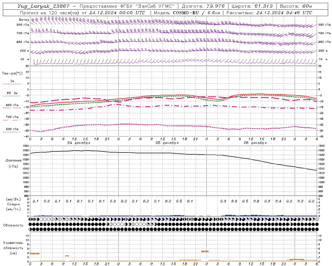Screen dimensions: 332x266
Task: Click the (мм/1ч.) precipitation unit label
Action: [x=13, y=209]
